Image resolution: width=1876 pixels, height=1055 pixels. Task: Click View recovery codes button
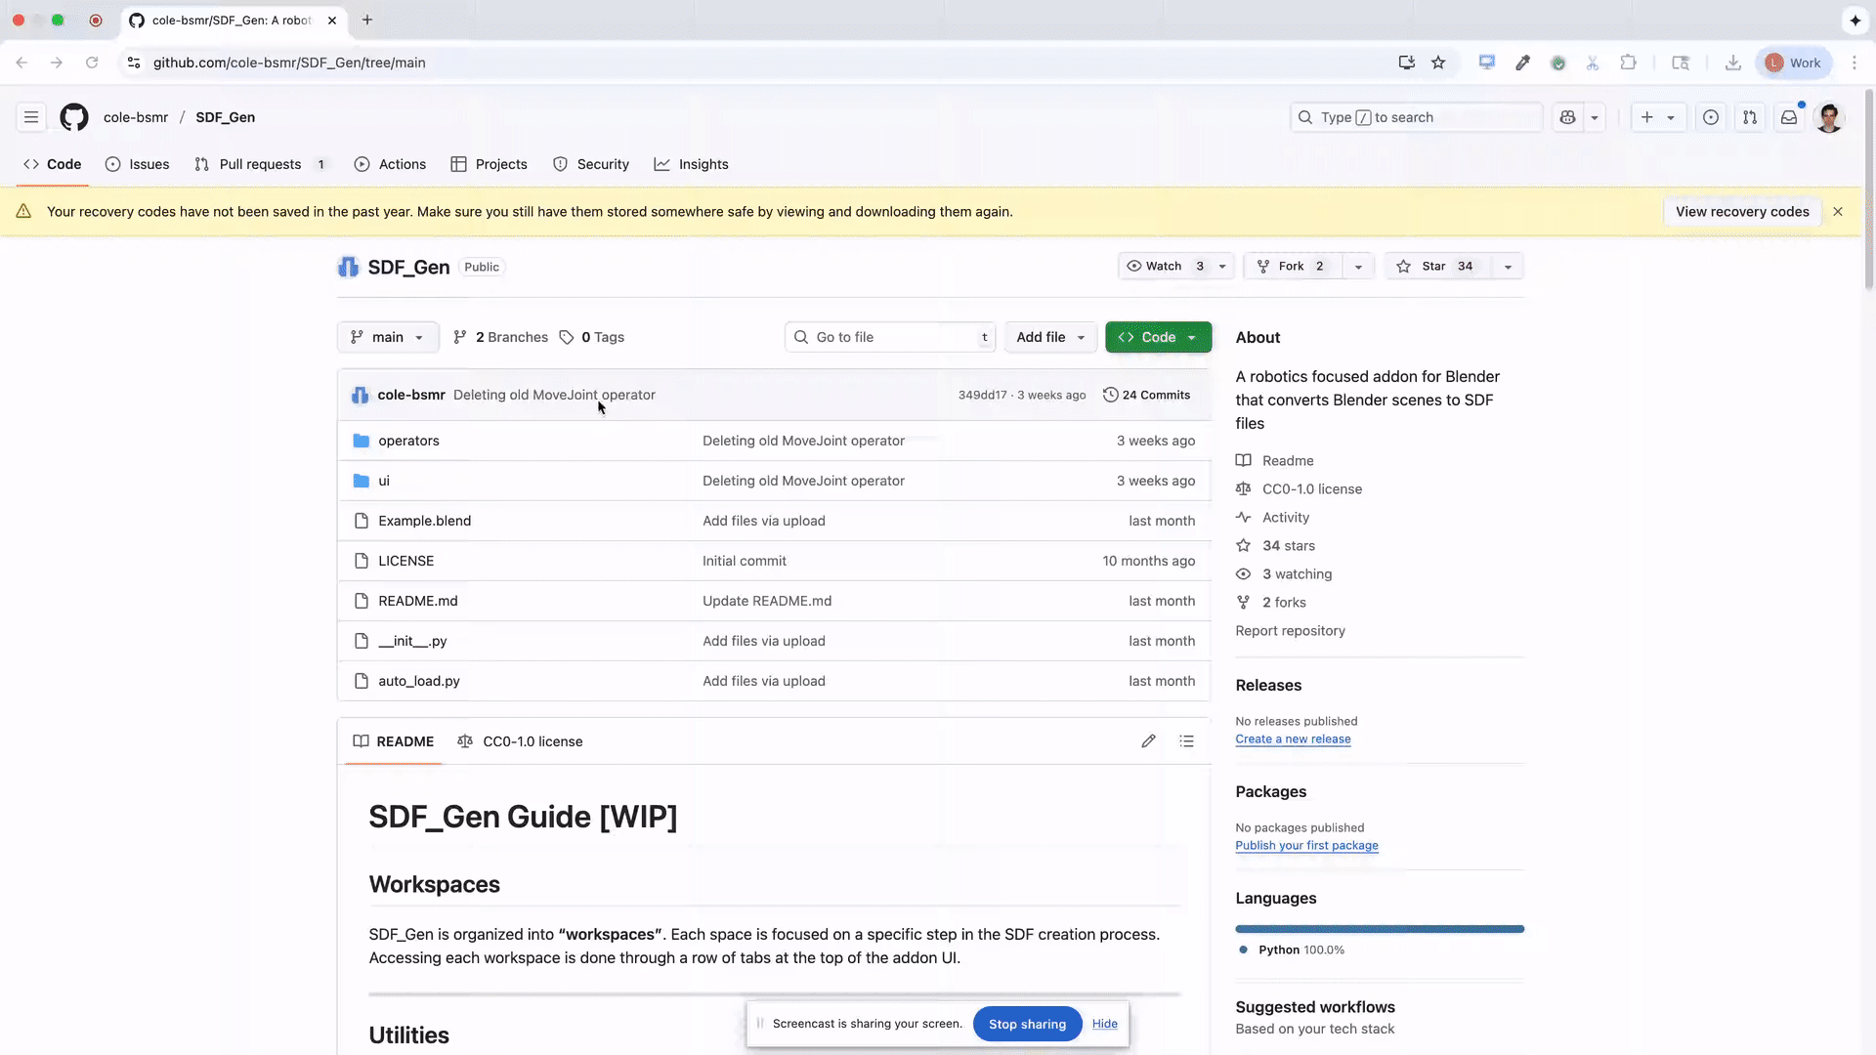(x=1741, y=212)
